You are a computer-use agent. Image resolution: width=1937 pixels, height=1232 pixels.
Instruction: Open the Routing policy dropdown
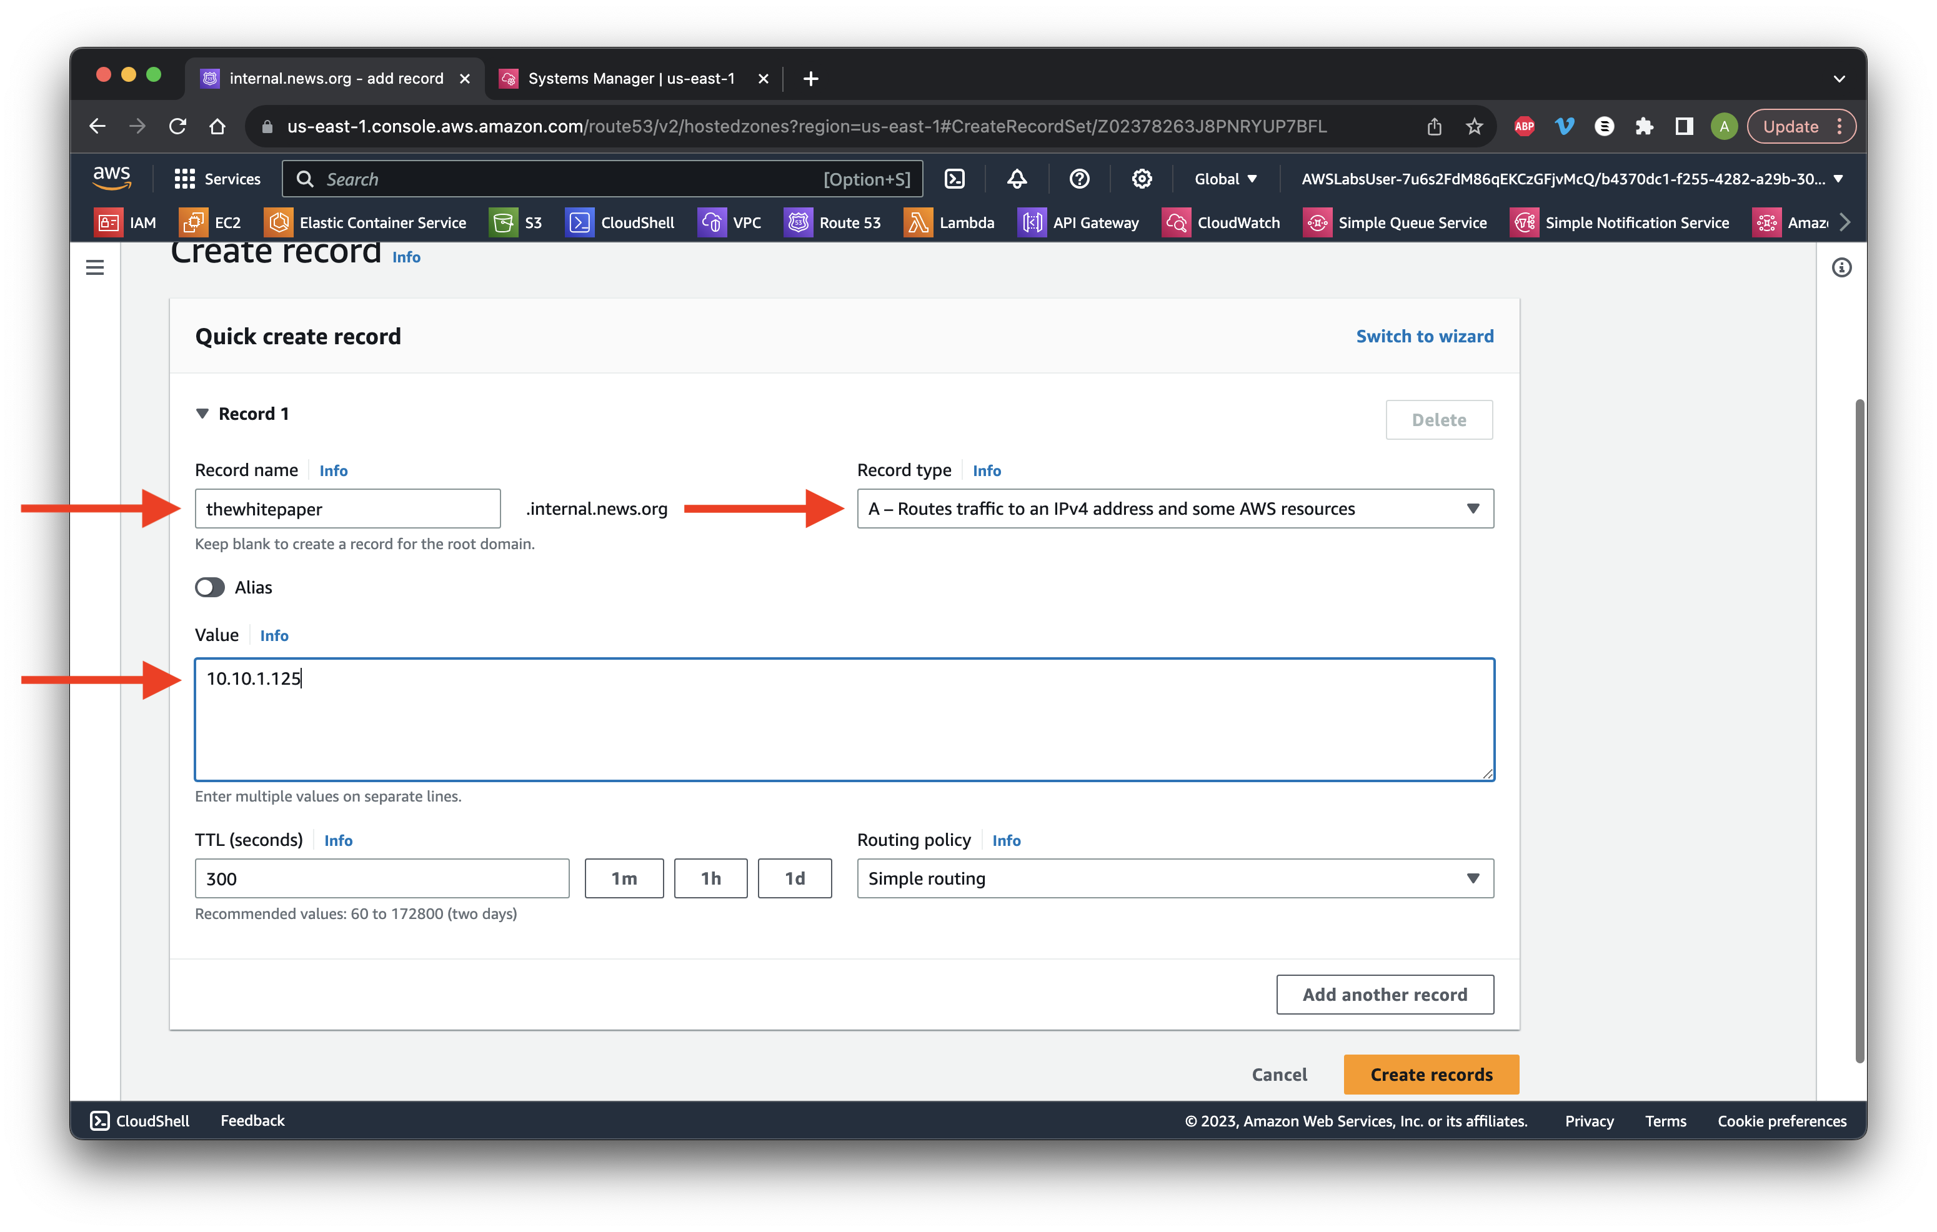pyautogui.click(x=1175, y=878)
